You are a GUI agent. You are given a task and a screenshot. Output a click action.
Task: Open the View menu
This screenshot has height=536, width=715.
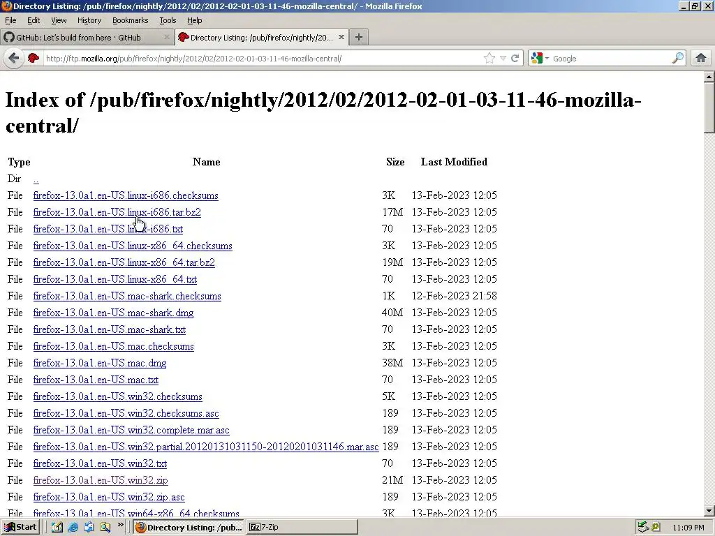[x=59, y=20]
